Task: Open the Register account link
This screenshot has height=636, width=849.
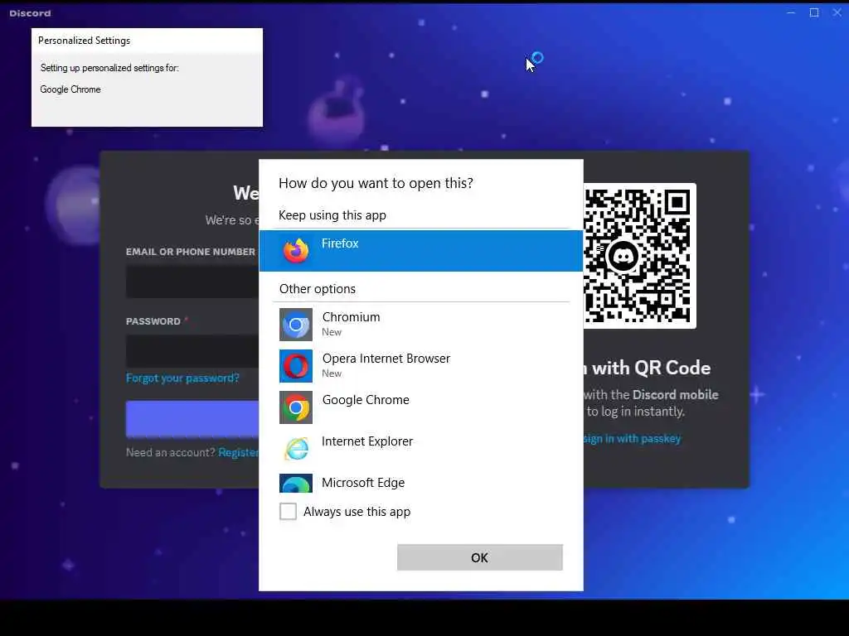Action: tap(238, 453)
